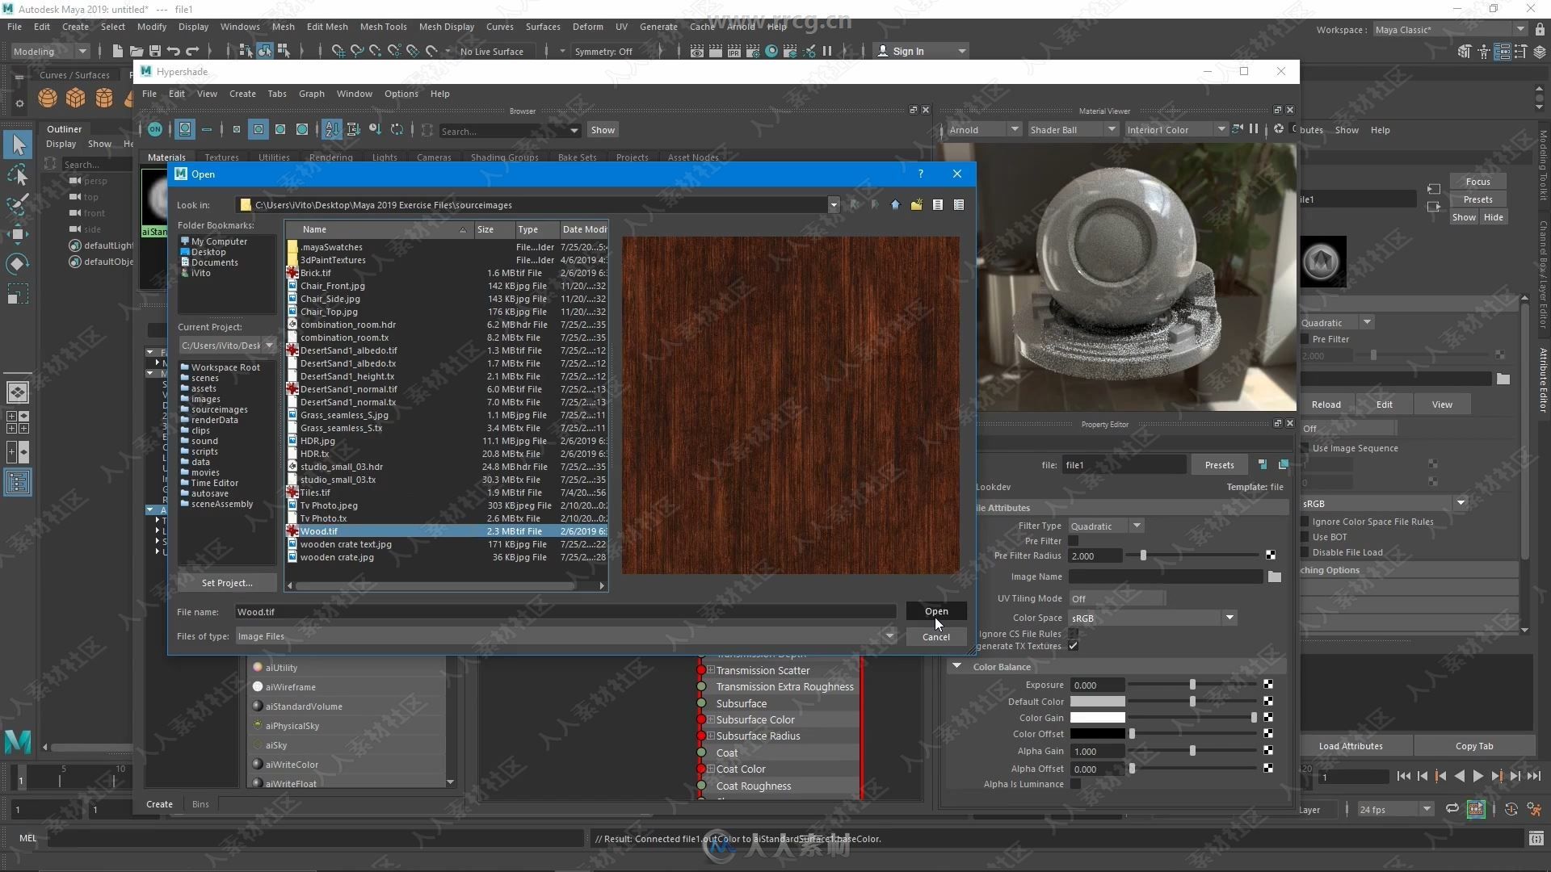Click the Set Project button
The width and height of the screenshot is (1551, 872).
pos(227,583)
